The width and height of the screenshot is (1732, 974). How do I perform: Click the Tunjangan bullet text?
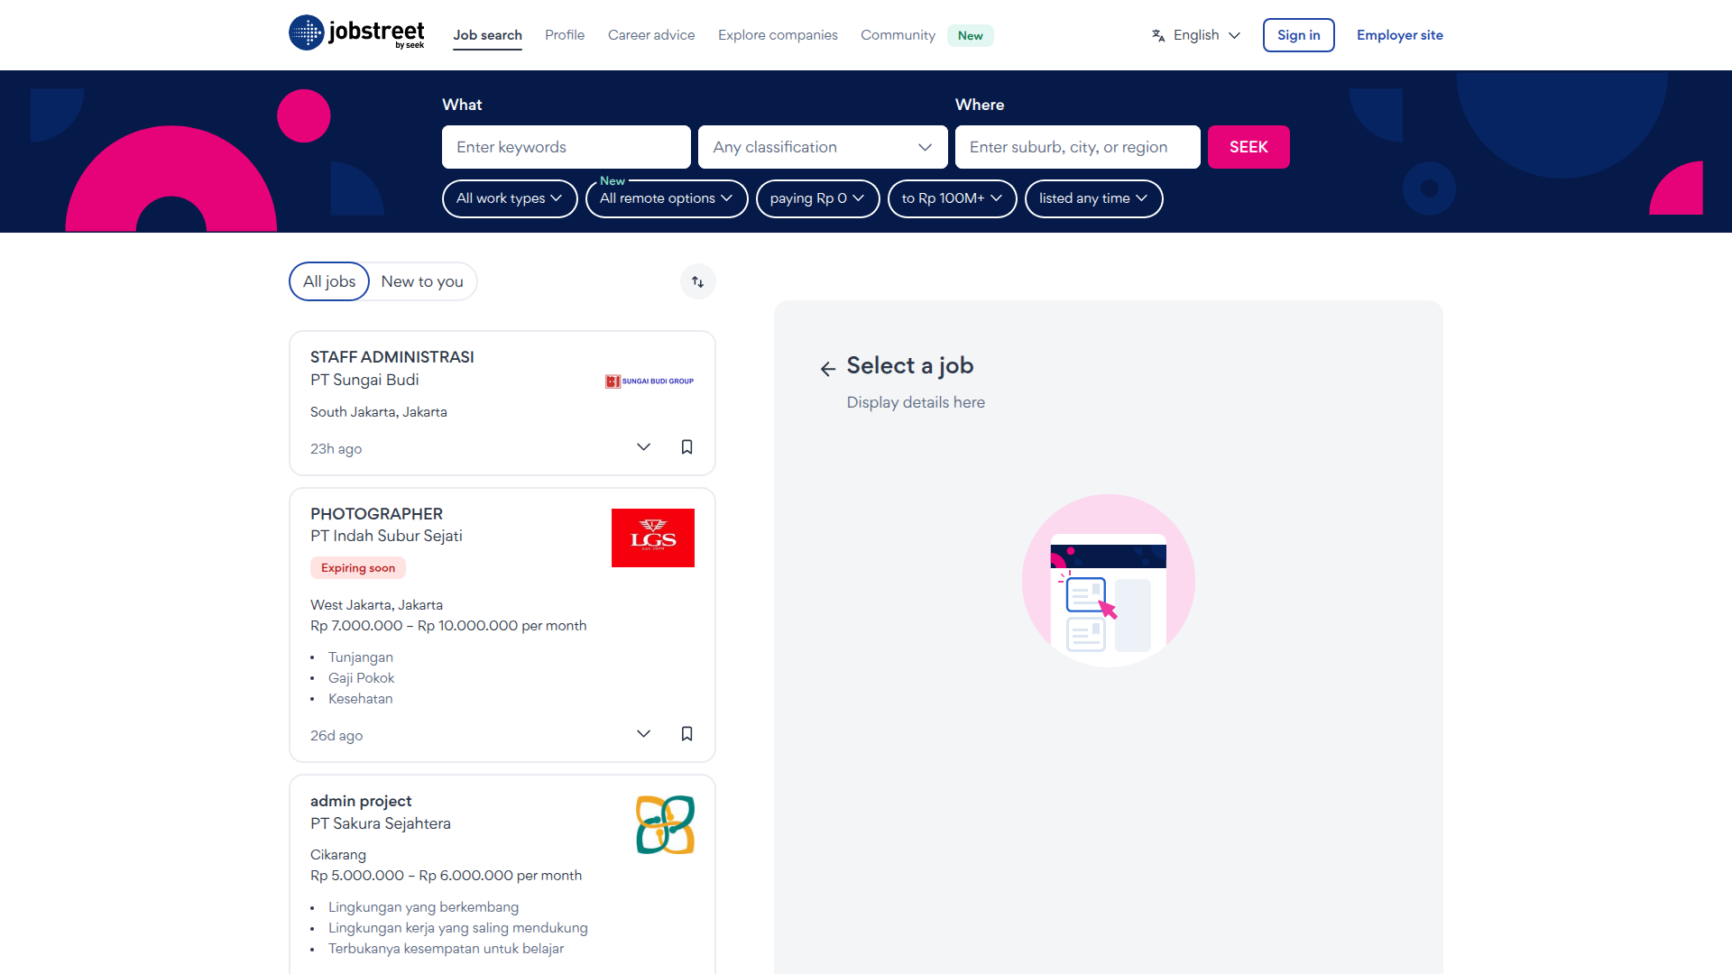[x=361, y=657]
